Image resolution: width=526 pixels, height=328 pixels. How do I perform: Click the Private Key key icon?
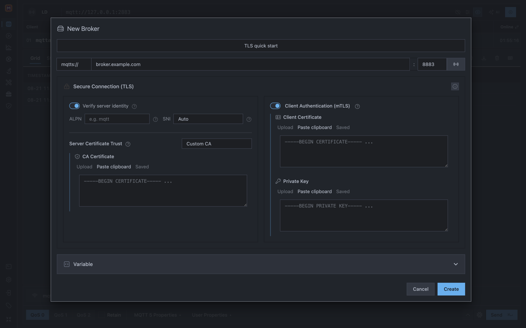[278, 181]
